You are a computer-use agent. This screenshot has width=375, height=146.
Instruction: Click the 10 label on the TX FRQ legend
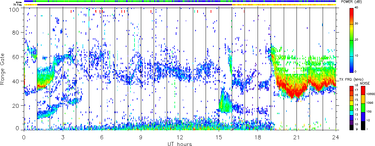click(x=356, y=124)
